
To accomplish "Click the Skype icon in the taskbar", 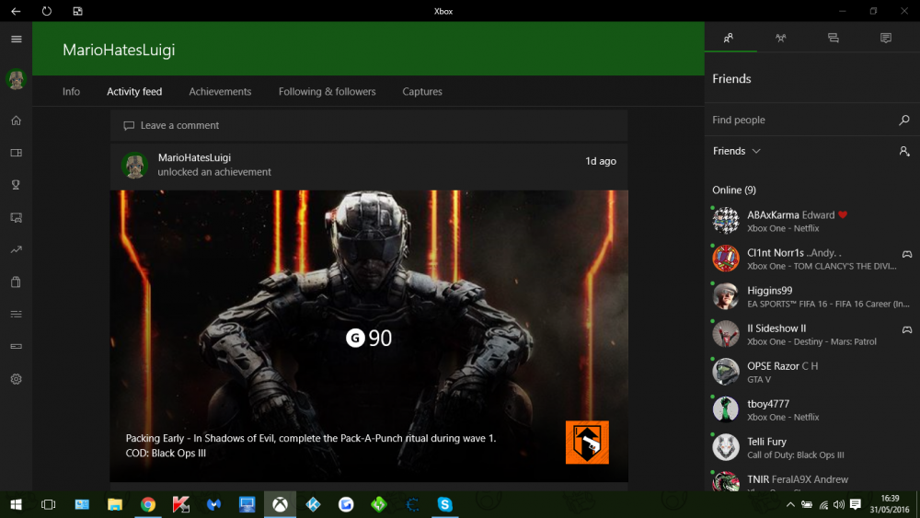I will [445, 504].
